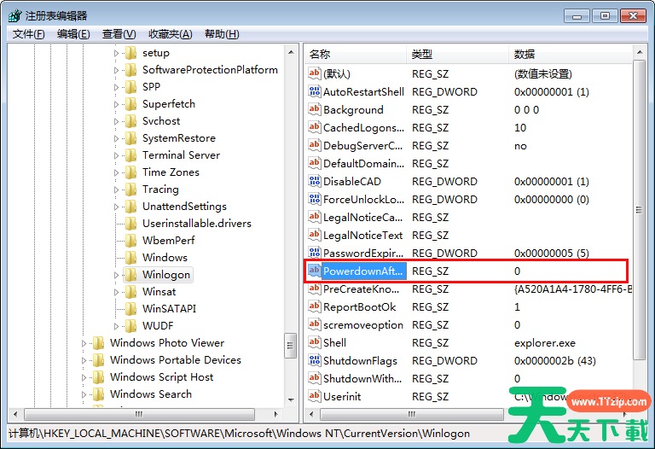The image size is (655, 449).
Task: Click the DWORD icon for PasswordExpir value
Action: tap(314, 253)
